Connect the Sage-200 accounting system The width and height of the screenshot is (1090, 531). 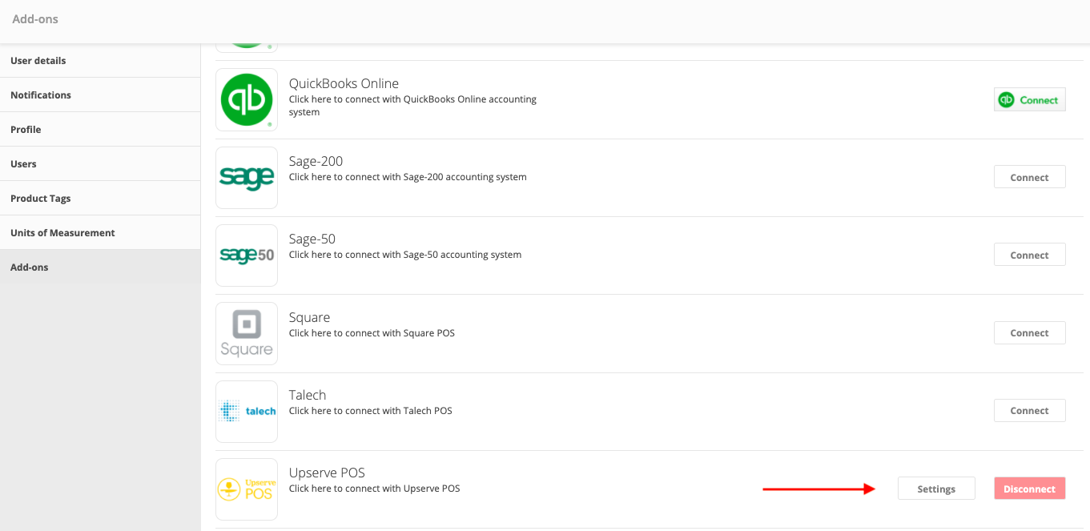coord(1029,177)
